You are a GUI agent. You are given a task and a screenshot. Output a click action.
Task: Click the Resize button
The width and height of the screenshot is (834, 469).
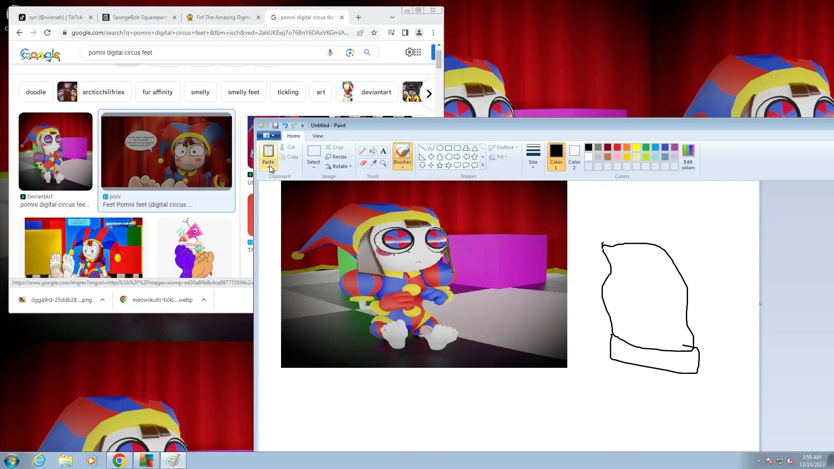click(336, 157)
